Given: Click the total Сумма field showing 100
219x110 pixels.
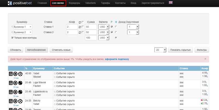Looking at the screenshot, I should tap(91, 38).
